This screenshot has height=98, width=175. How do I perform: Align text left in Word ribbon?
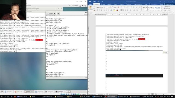(x=121, y=10)
